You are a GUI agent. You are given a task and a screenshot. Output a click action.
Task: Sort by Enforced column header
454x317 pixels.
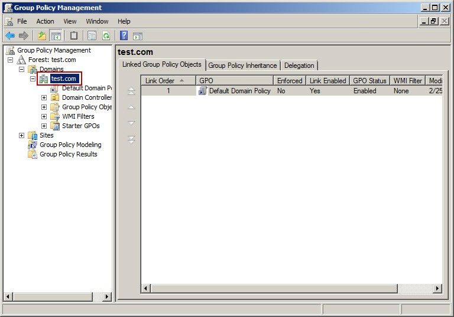(290, 81)
